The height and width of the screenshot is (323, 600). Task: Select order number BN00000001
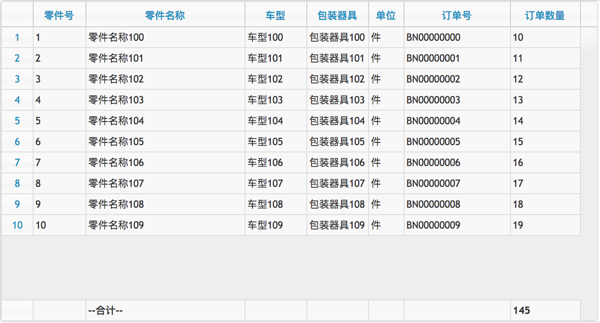click(x=457, y=59)
